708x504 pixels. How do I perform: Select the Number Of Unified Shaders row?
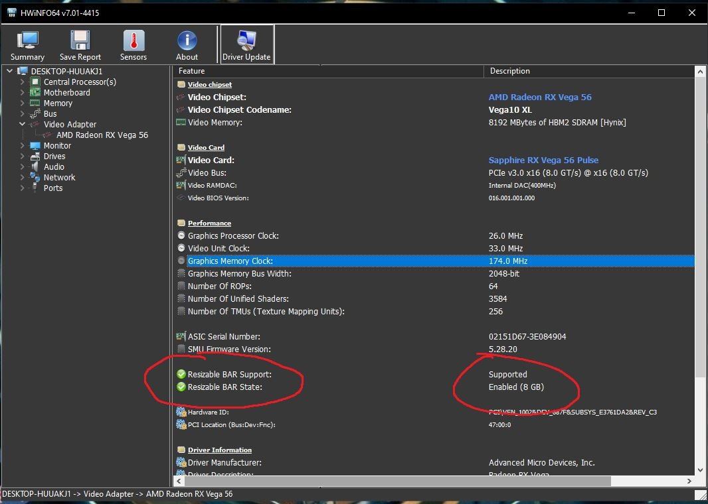coord(434,299)
